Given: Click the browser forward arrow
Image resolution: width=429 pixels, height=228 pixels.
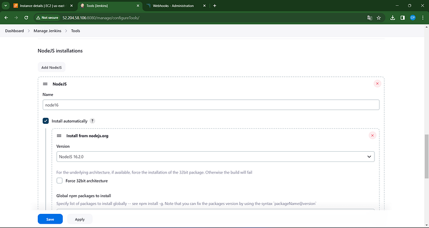Looking at the screenshot, I should pos(16,18).
